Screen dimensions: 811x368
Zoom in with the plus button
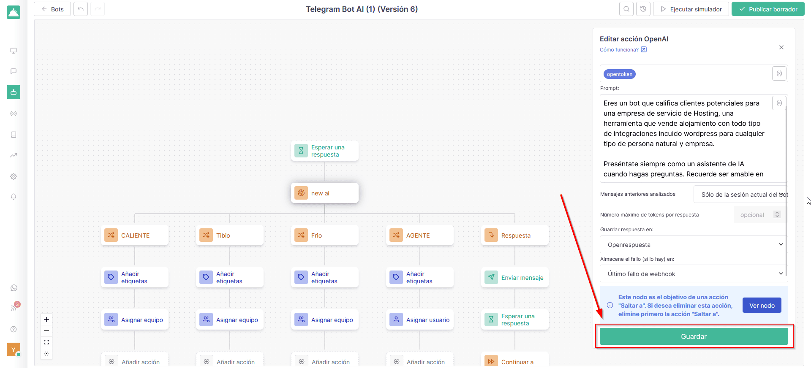click(x=46, y=319)
